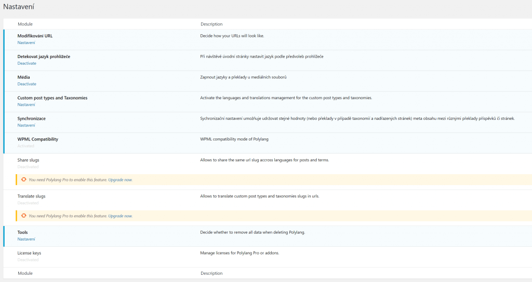Screen dimensions: 532x282
Task: Click 'Decide how your URLs will look like' text
Action: [x=232, y=36]
